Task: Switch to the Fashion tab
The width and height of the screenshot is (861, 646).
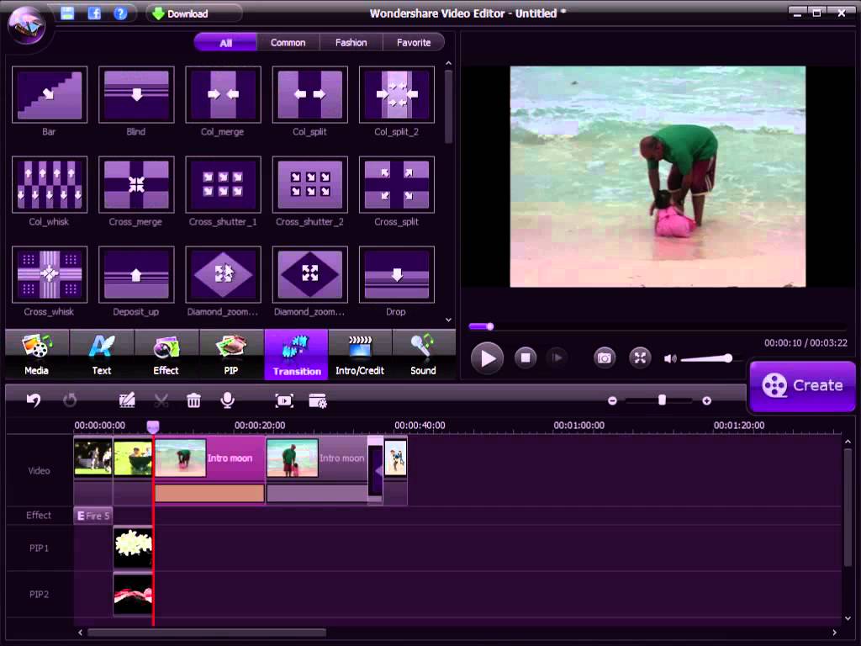Action: pos(351,42)
